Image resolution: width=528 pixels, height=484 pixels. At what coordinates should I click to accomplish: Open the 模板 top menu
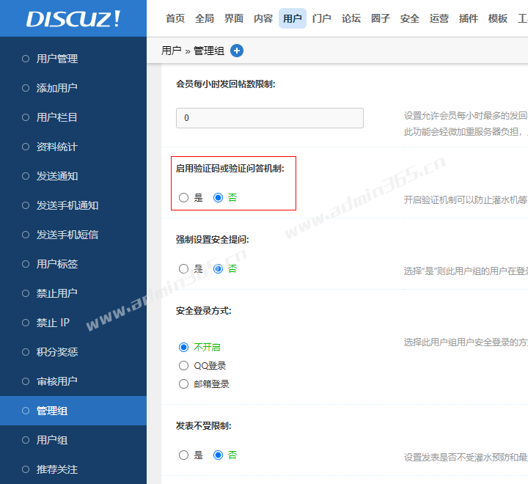point(497,18)
